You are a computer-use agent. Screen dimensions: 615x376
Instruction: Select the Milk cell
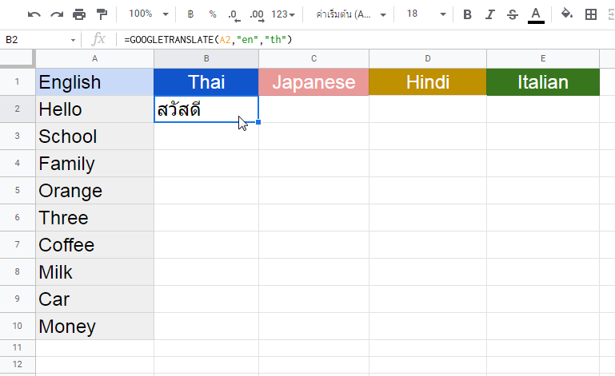[x=94, y=271]
